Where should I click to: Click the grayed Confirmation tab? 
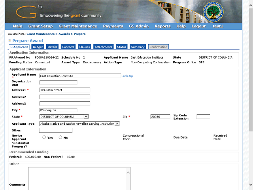click(x=158, y=47)
